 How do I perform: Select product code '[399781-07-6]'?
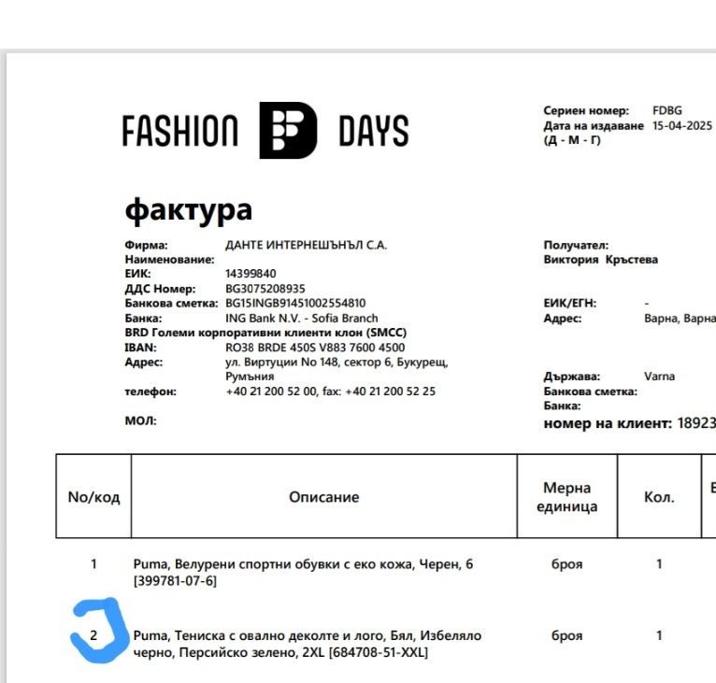(x=175, y=581)
